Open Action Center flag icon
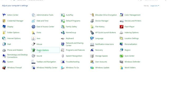Image resolution: width=169 pixels, height=95 pixels. 4,15
